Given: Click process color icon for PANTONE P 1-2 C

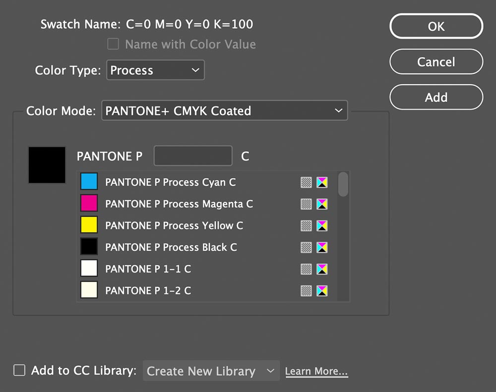Looking at the screenshot, I should click(307, 291).
